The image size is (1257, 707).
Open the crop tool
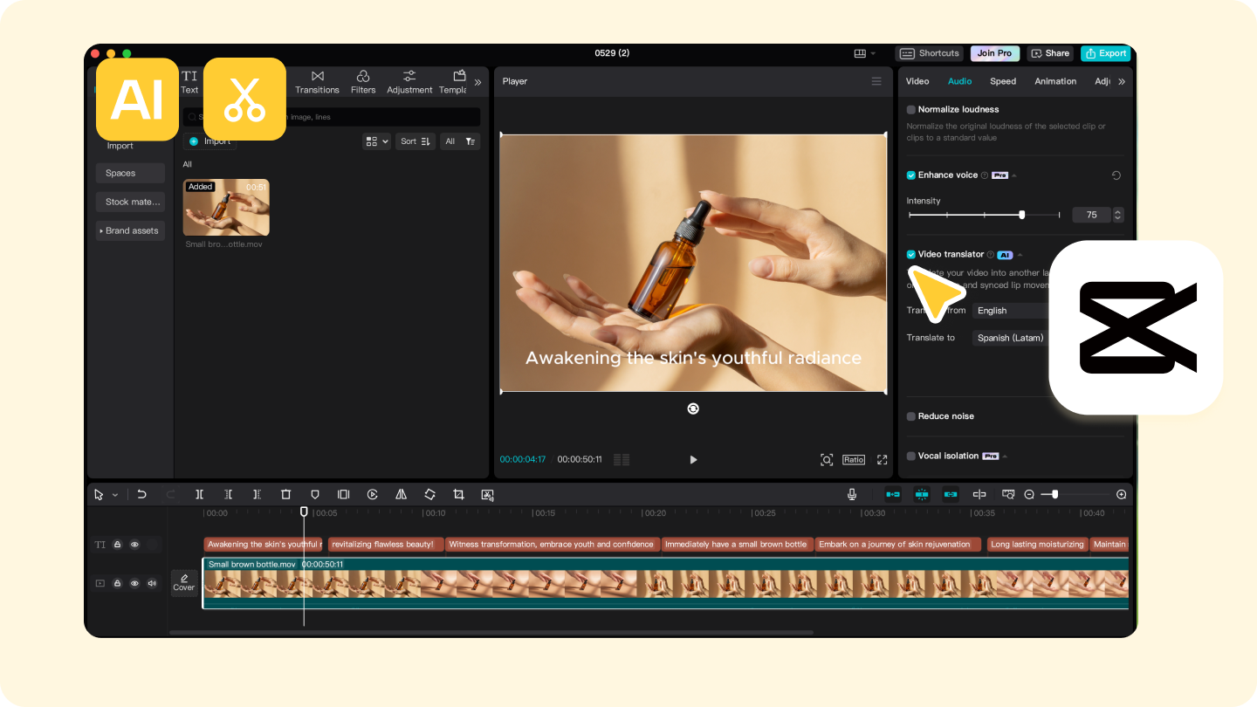coord(458,494)
